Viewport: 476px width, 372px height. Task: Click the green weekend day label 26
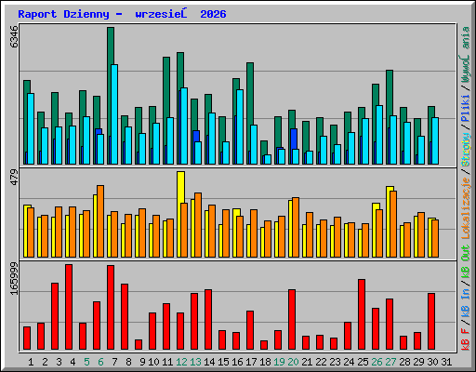coord(377,362)
